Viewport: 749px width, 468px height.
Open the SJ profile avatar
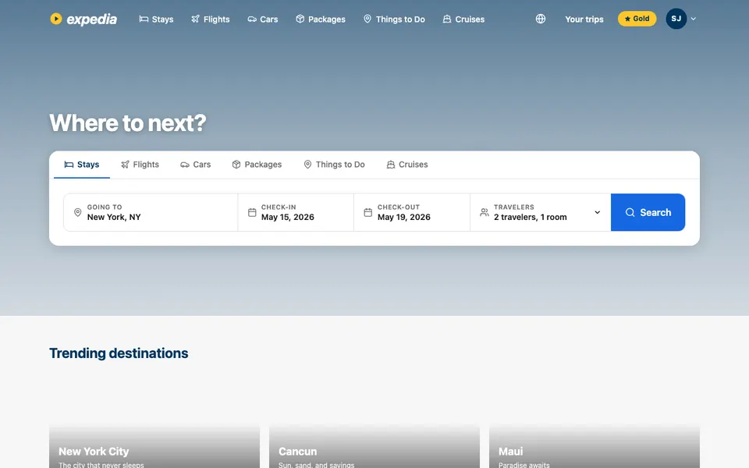pyautogui.click(x=676, y=19)
